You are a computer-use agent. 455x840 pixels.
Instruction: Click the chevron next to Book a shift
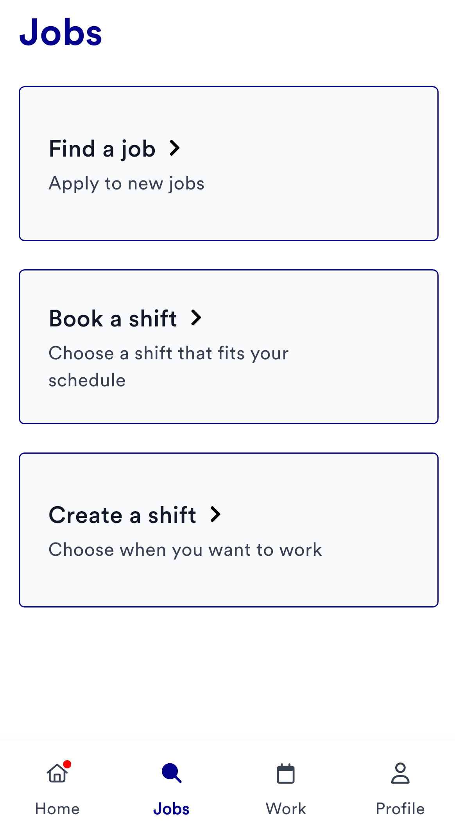(x=197, y=319)
